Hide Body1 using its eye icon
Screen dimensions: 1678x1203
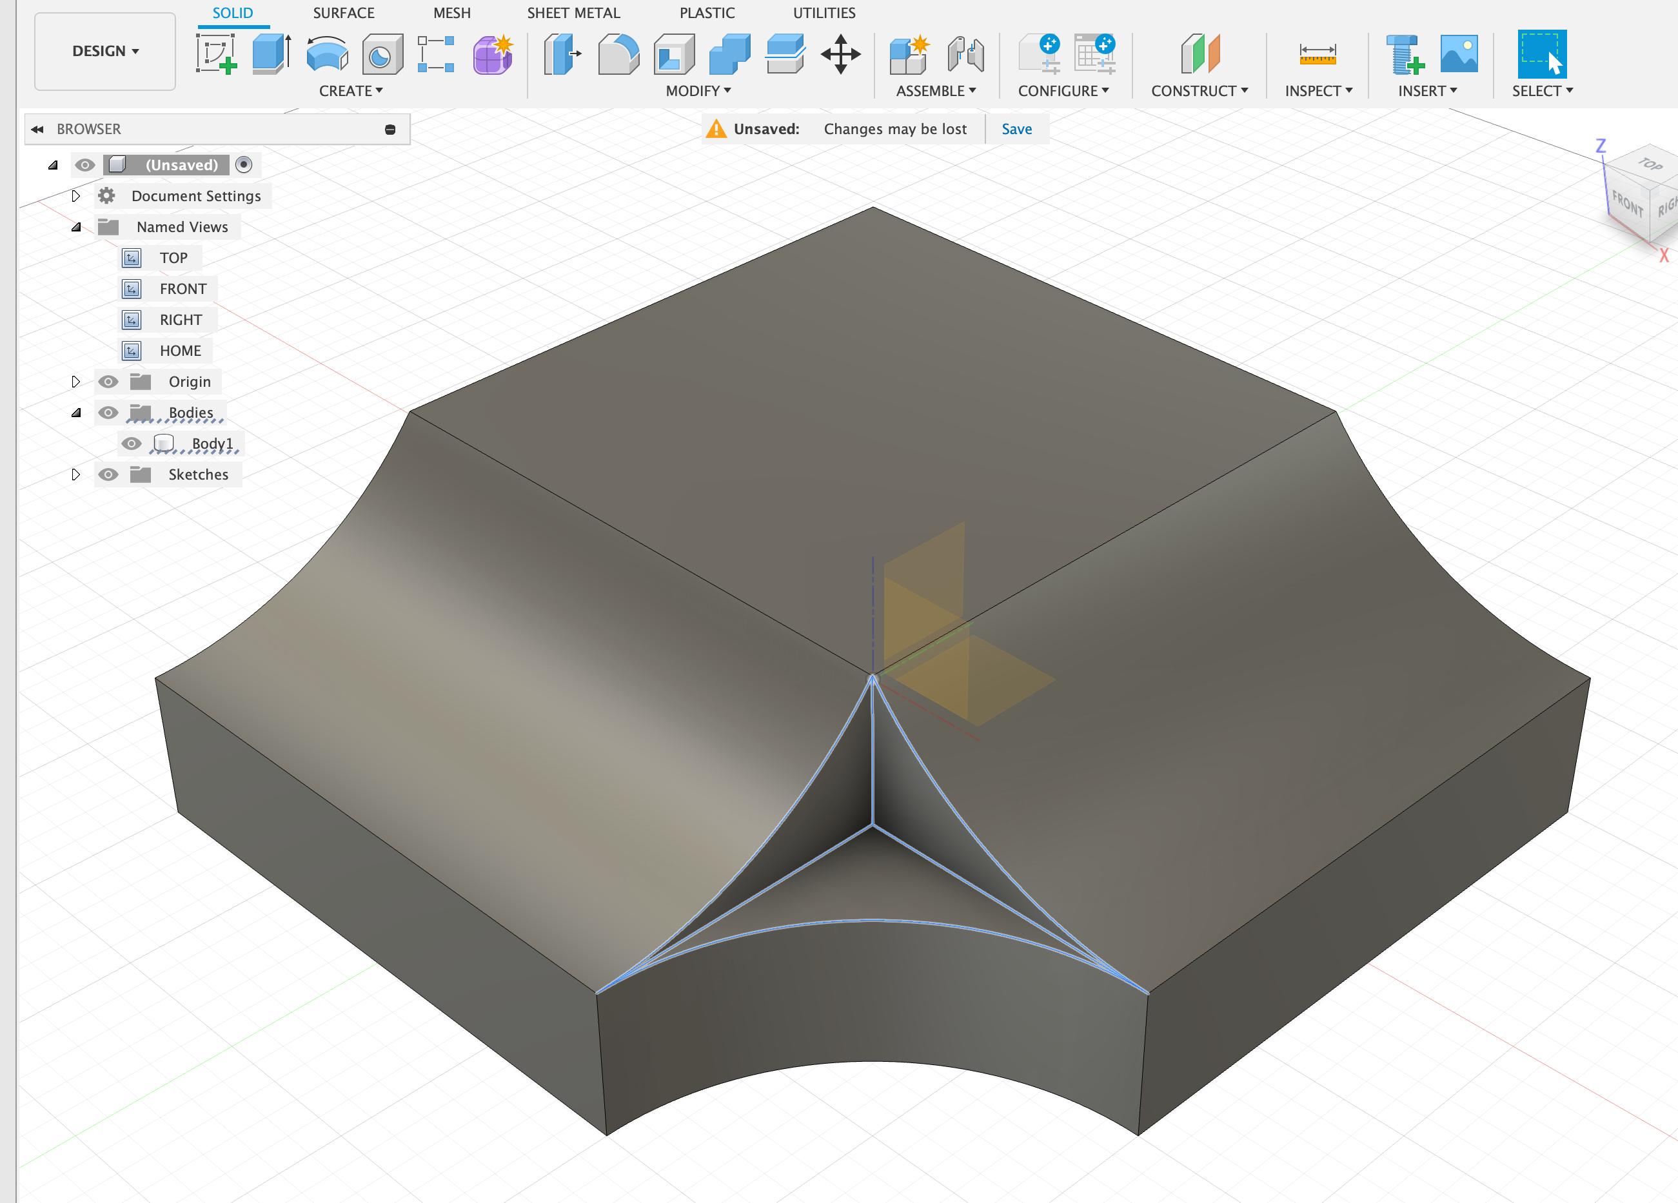tap(132, 444)
